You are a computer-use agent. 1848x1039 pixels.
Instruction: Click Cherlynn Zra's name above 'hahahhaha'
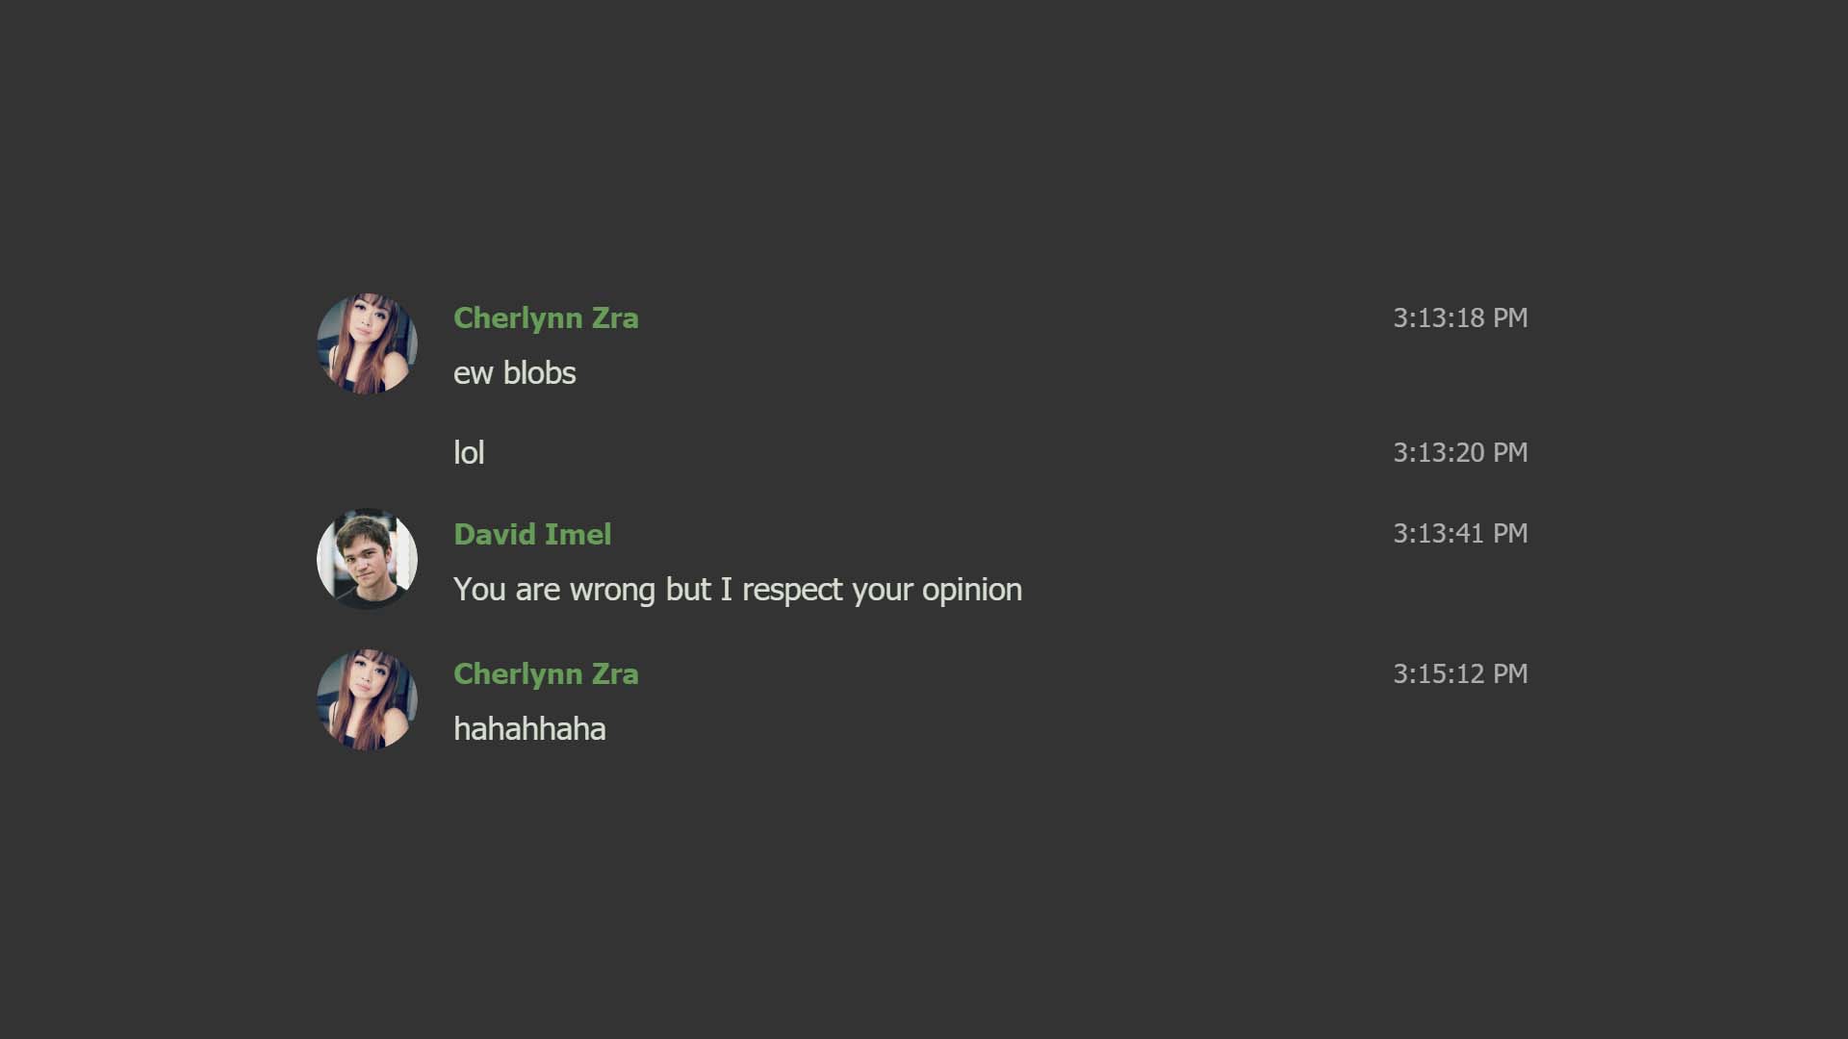pyautogui.click(x=545, y=674)
